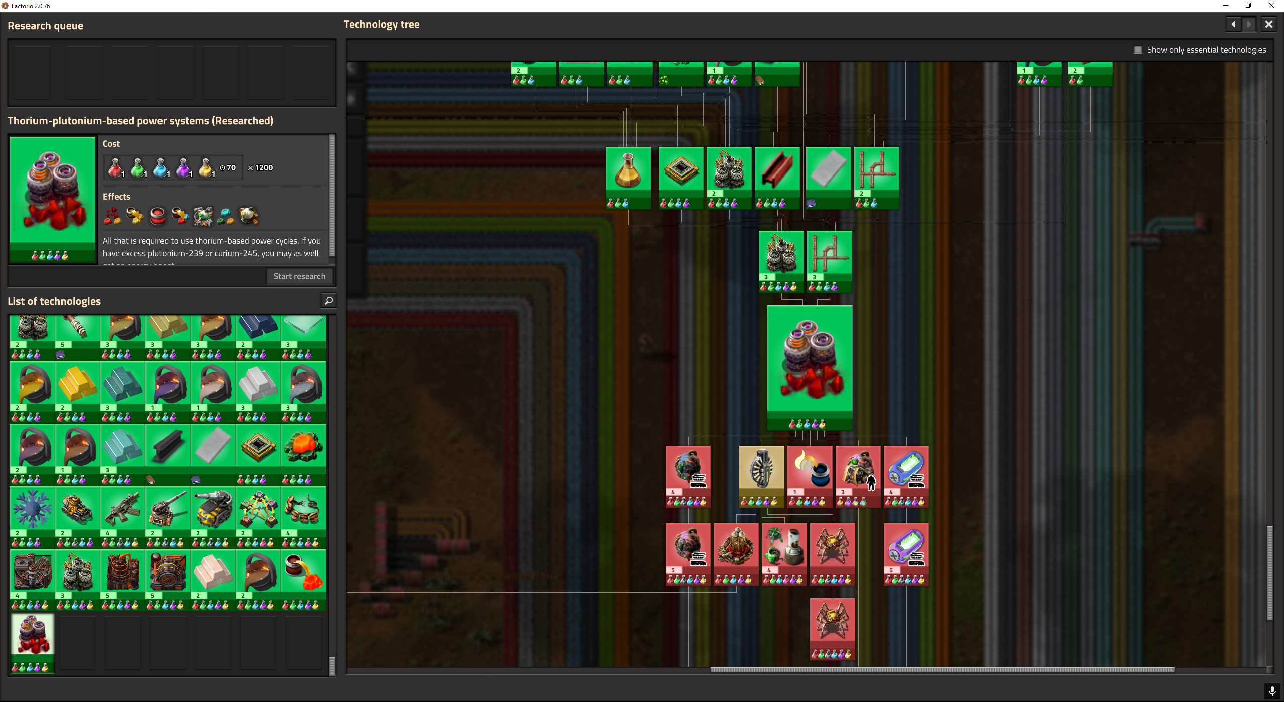
Task: Click the description panel scrollbar
Action: [332, 196]
